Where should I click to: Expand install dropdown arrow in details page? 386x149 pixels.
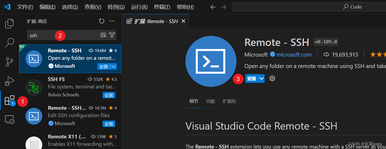[x=261, y=78]
